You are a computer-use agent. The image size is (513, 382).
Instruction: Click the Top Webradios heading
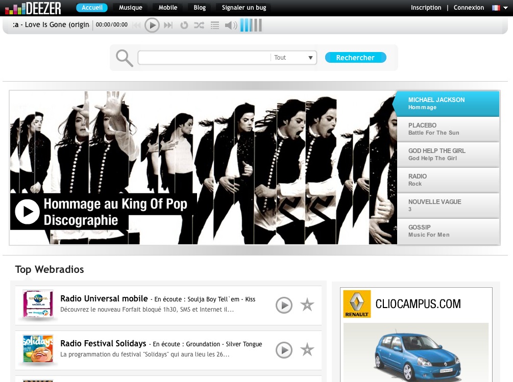pos(50,269)
